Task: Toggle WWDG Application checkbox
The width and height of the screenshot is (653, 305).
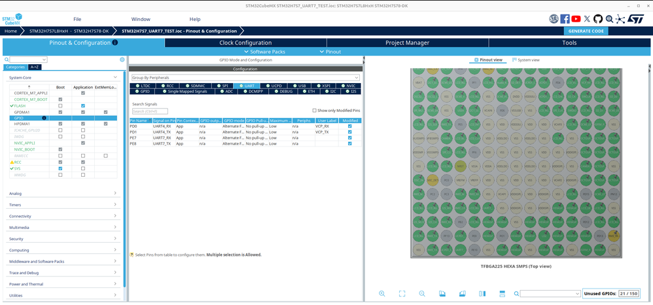Action: click(83, 175)
